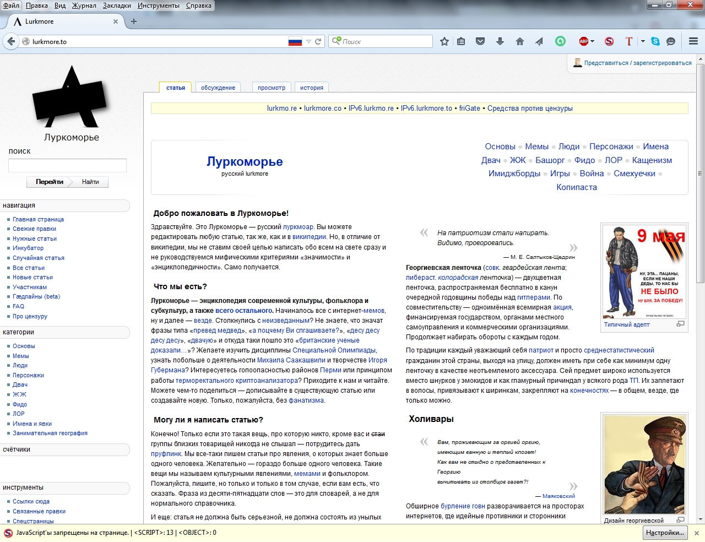Open dropdown arrow next to Skype icon
Viewport: 705px width, 542px height.
coord(643,41)
